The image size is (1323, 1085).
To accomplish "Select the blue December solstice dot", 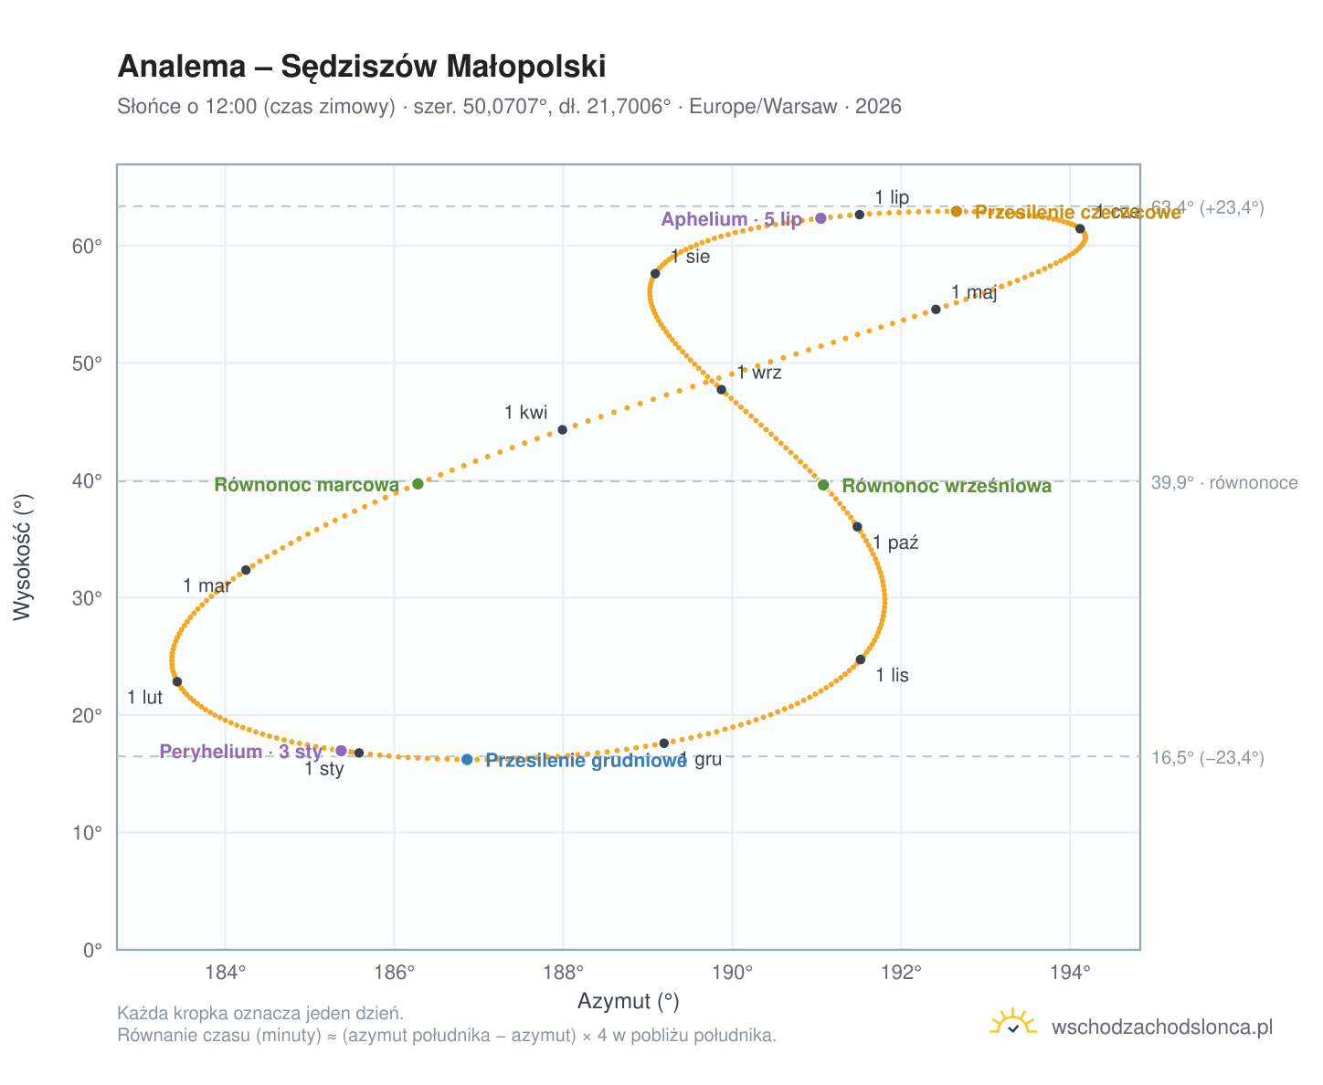I will point(467,760).
